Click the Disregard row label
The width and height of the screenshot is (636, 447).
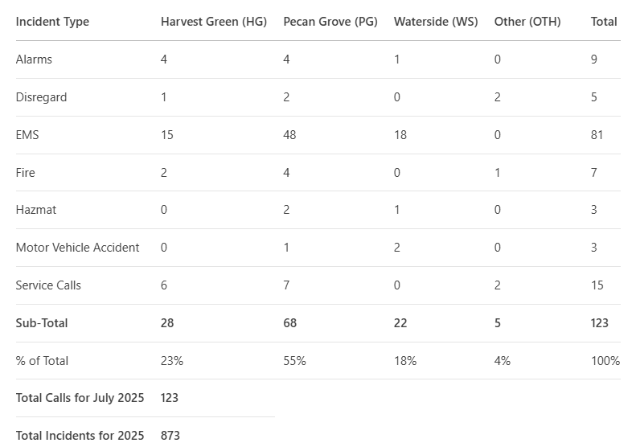coord(41,97)
